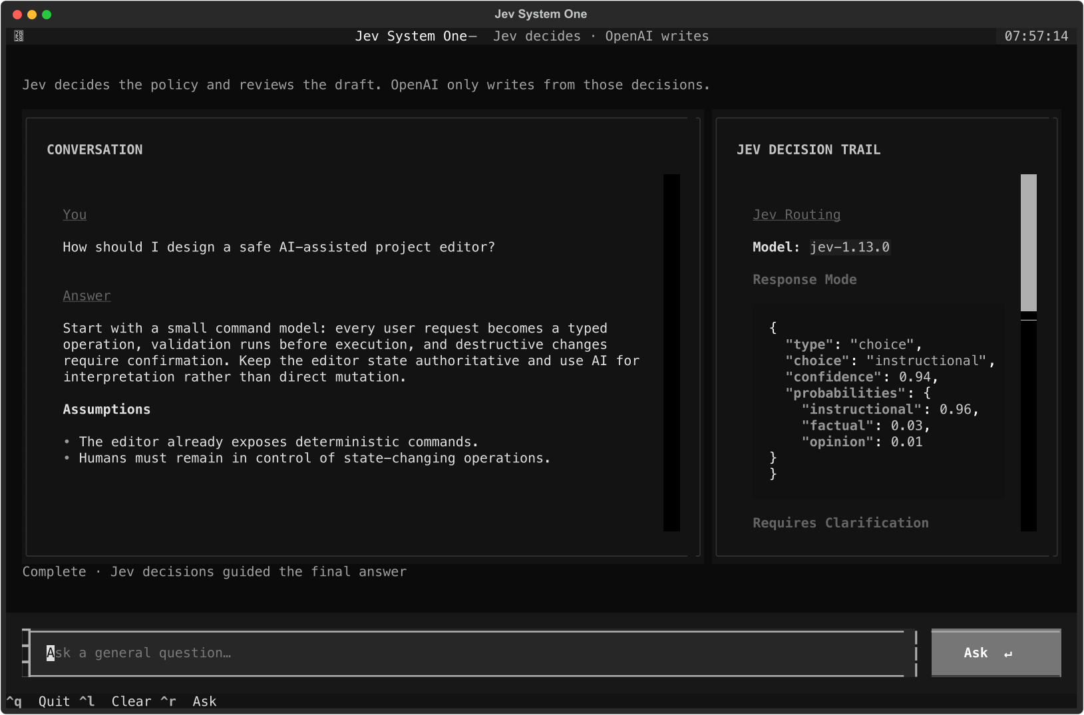Click the "factual": 0.03 line

[866, 426]
